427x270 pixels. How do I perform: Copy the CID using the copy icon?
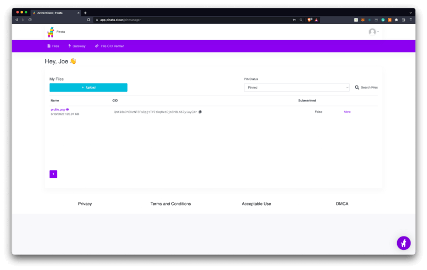point(200,112)
